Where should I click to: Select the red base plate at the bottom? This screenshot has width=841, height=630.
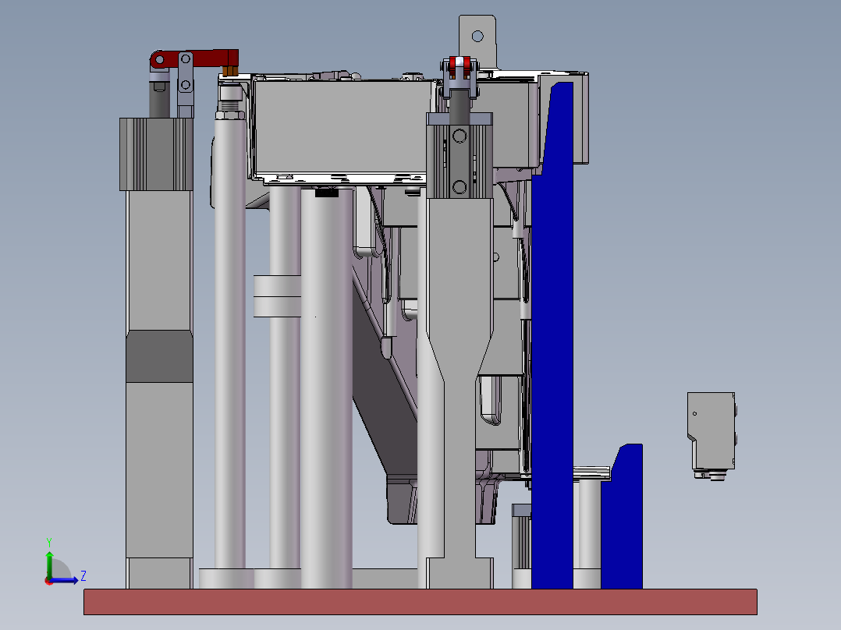420,602
